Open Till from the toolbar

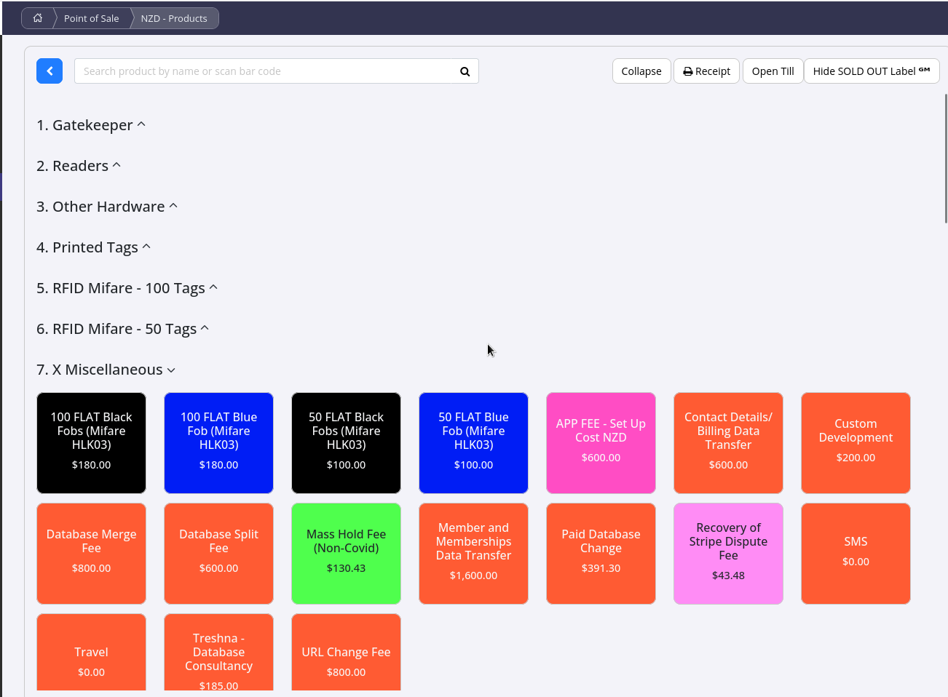773,71
